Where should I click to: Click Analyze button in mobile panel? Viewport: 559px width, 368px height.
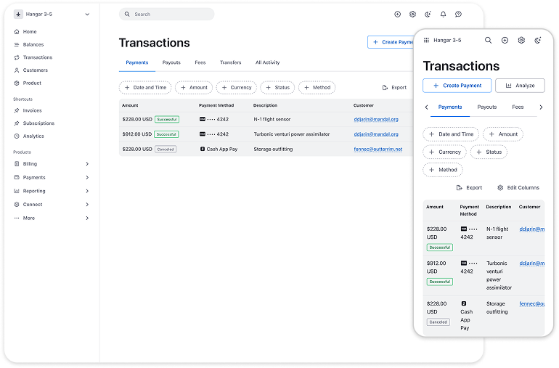point(520,86)
